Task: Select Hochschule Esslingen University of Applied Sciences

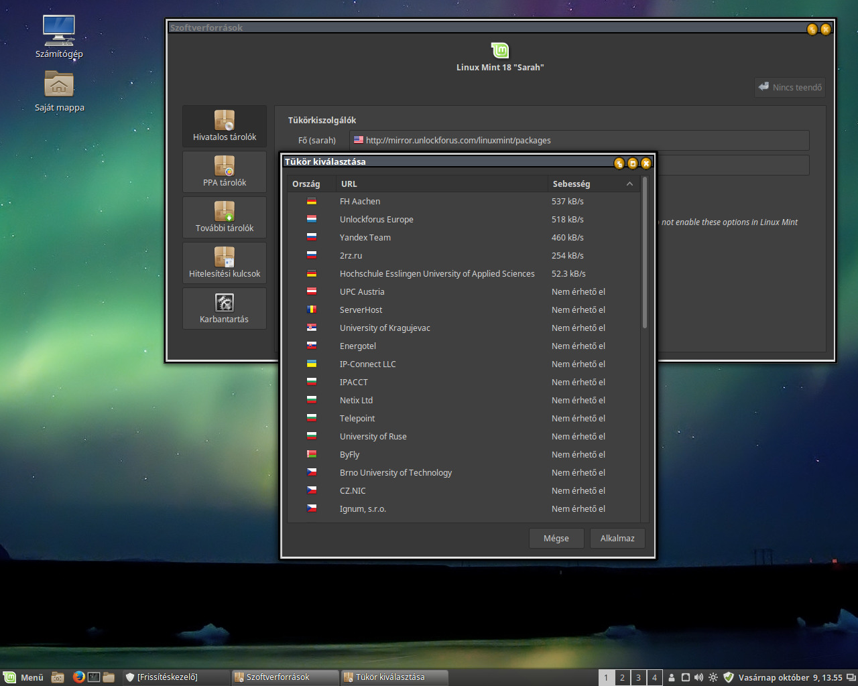Action: 463,273
